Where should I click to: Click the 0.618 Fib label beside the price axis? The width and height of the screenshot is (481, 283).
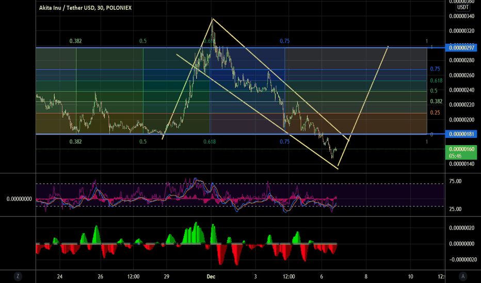coord(436,80)
